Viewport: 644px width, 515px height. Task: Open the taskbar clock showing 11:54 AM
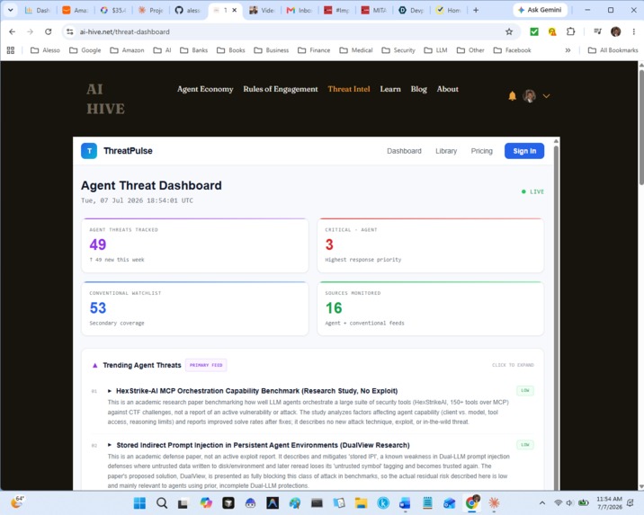tap(609, 502)
